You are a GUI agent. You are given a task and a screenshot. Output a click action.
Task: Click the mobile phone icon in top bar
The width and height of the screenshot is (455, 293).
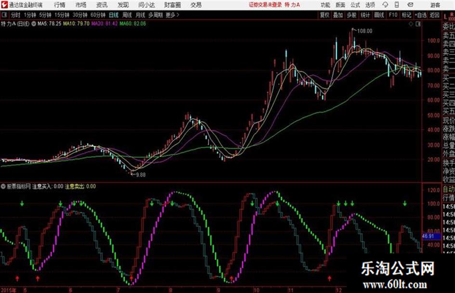click(397, 5)
